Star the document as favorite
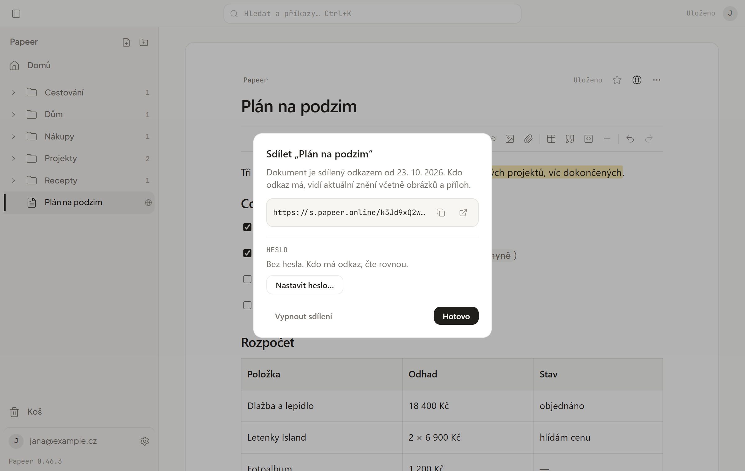Image resolution: width=745 pixels, height=471 pixels. 617,80
